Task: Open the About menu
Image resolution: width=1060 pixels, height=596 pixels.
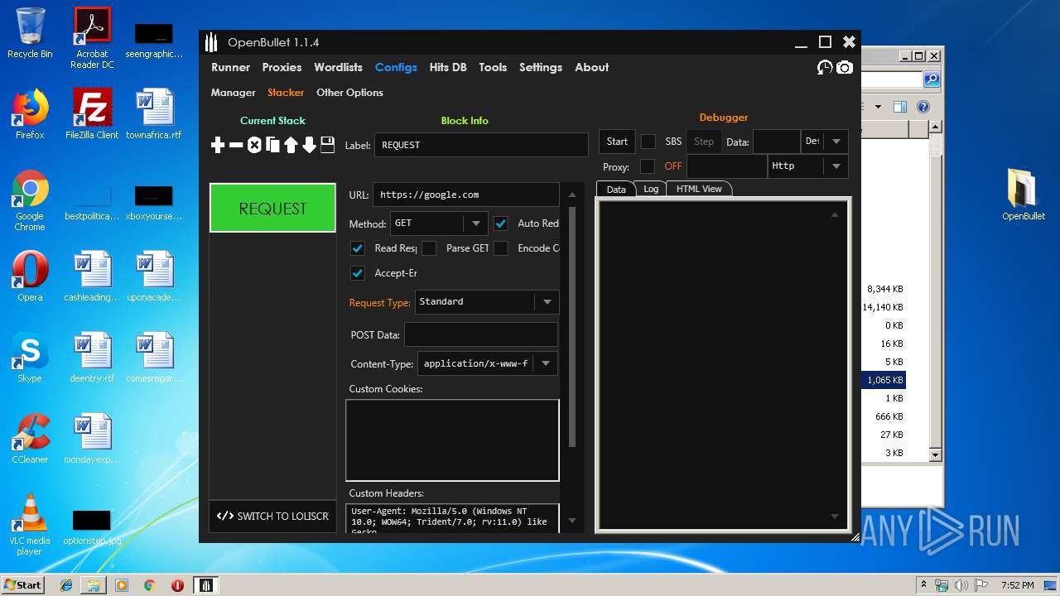Action: coord(592,67)
